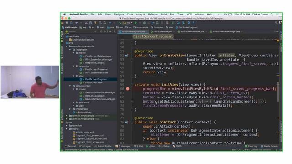Click the UTF-8 encoding in status bar
Viewport: 292px width, 164px height.
(x=246, y=150)
